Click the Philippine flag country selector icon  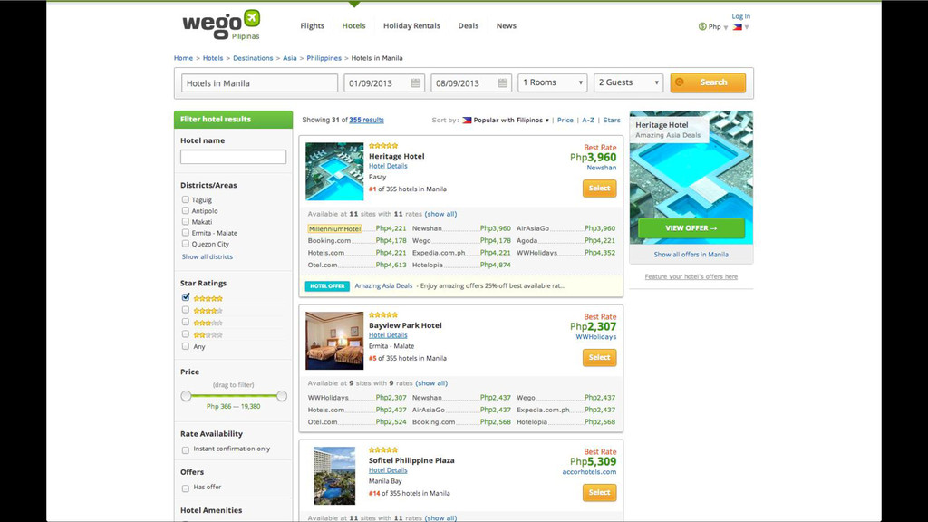click(737, 26)
